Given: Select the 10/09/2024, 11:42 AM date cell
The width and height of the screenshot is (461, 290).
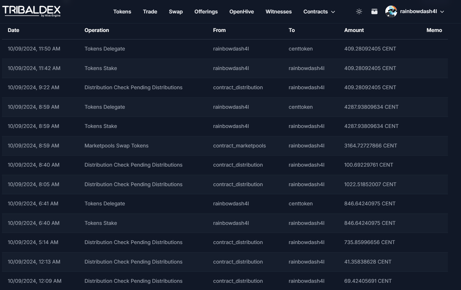Looking at the screenshot, I should click(34, 68).
